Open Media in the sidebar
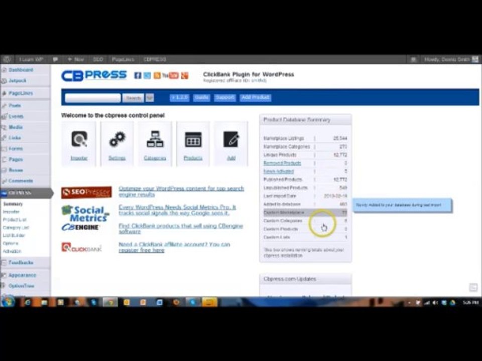Viewport: 482px width, 361px height. tap(16, 127)
